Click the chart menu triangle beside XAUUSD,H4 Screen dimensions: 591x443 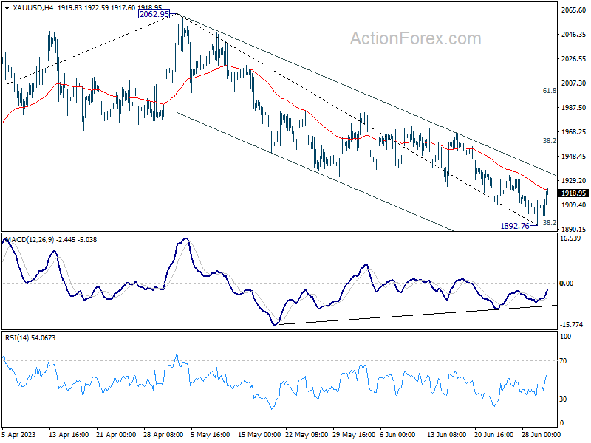click(x=7, y=7)
